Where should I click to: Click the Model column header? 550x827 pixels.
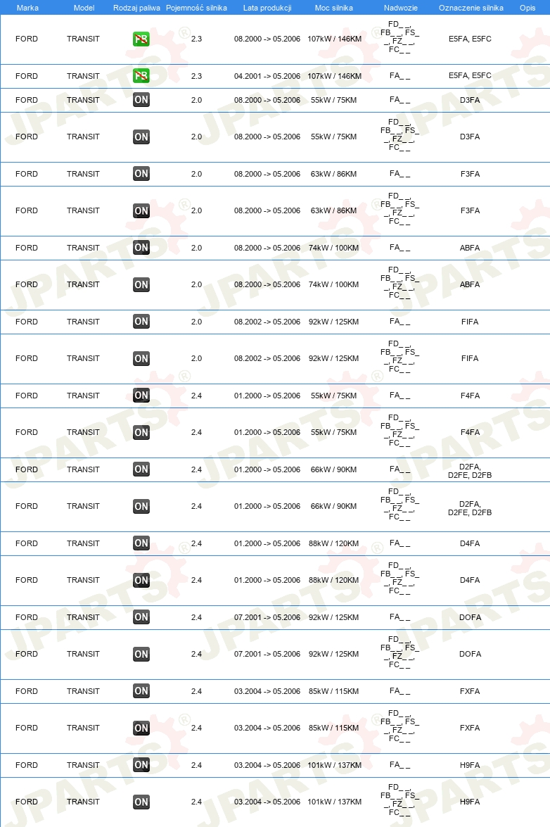(84, 8)
